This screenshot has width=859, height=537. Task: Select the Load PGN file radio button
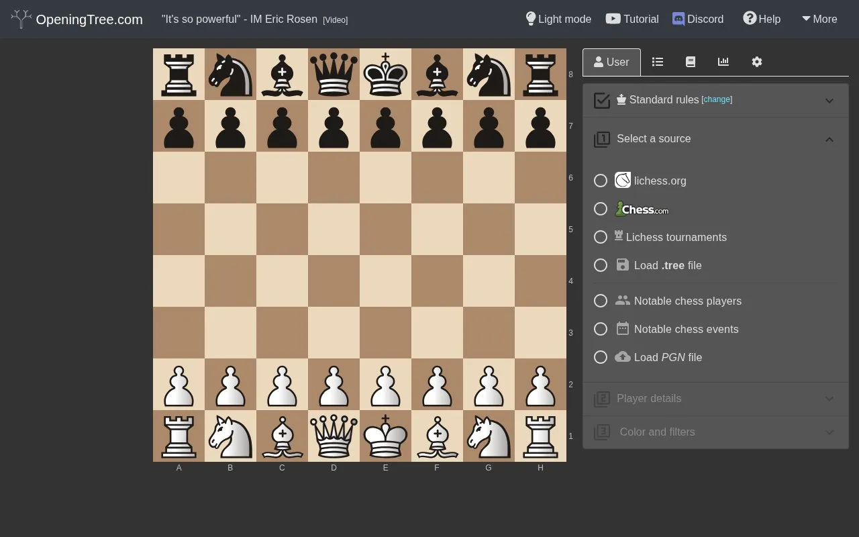(x=601, y=357)
